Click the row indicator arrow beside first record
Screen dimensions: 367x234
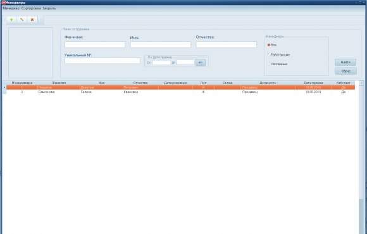coord(4,87)
